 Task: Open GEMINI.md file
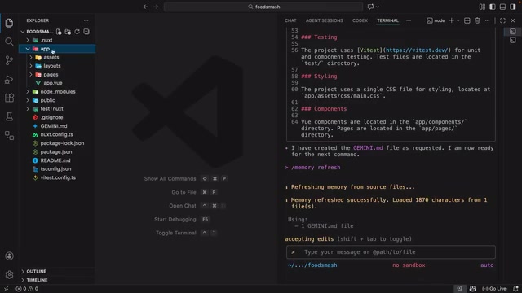tap(57, 126)
